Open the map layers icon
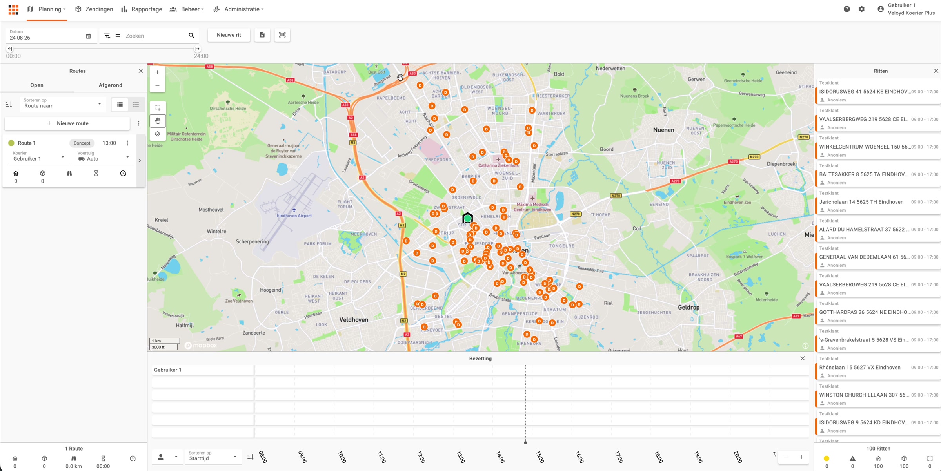Image resolution: width=941 pixels, height=471 pixels. click(x=158, y=134)
